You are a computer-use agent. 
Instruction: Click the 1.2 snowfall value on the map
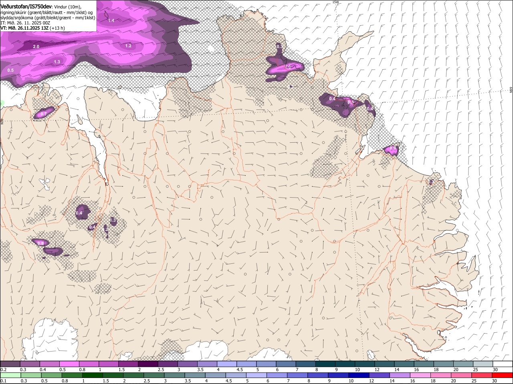[x=128, y=46]
